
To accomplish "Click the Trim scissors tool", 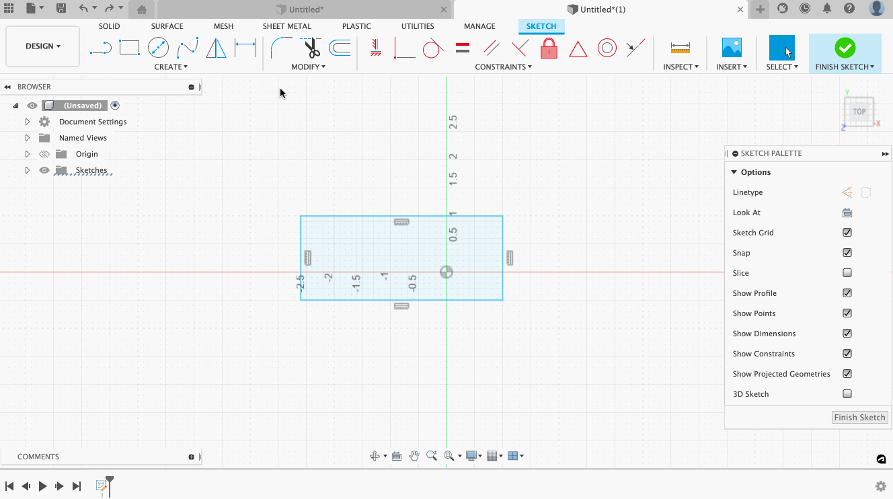I will tap(311, 48).
